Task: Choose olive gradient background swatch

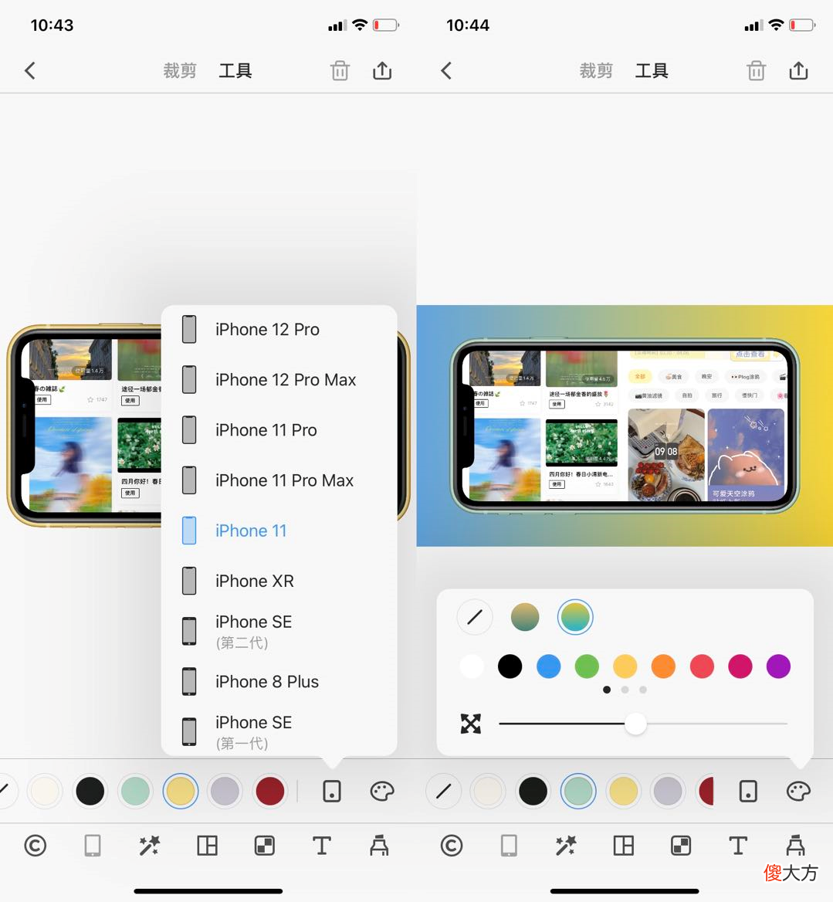Action: pyautogui.click(x=525, y=617)
